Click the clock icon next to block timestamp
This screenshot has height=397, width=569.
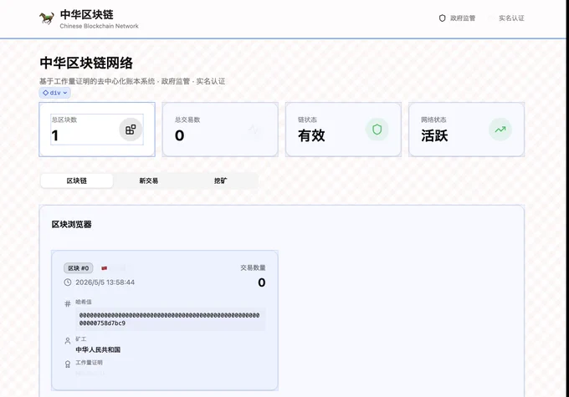point(68,282)
